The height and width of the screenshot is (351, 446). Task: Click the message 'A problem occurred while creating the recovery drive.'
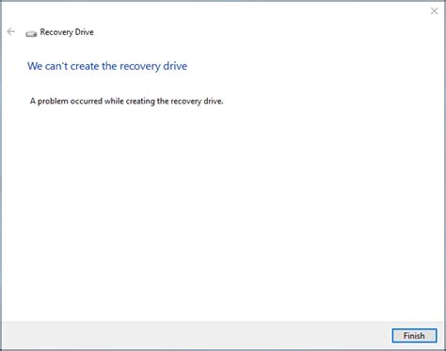pos(126,101)
